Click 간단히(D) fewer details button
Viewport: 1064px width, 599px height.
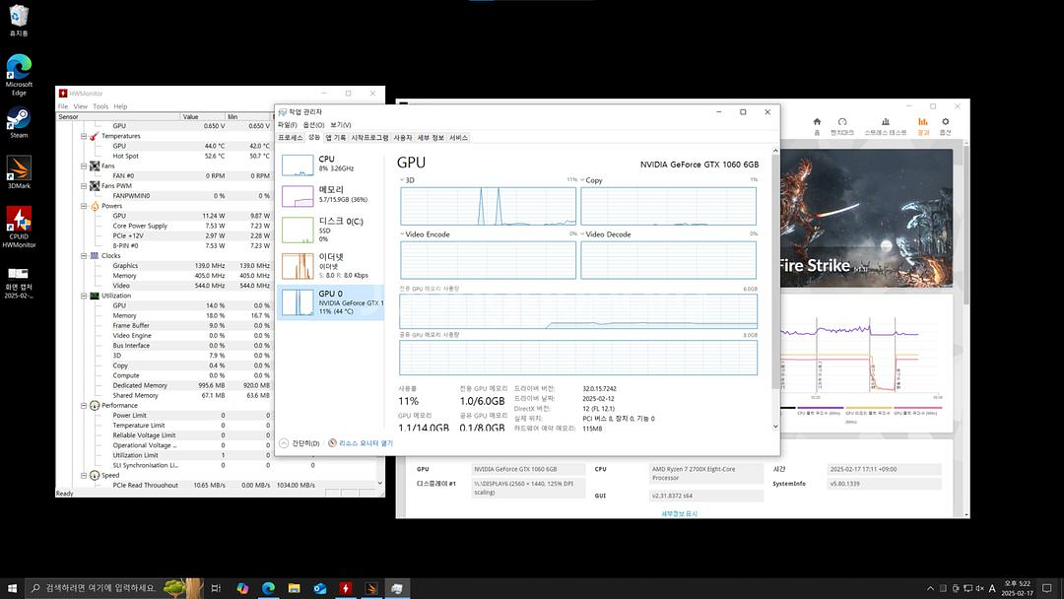[299, 443]
